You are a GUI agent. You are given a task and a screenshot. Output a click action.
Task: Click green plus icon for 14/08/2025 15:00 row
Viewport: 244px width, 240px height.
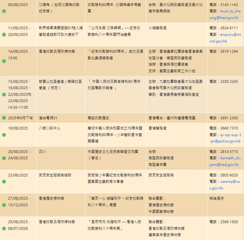click(x=4, y=61)
